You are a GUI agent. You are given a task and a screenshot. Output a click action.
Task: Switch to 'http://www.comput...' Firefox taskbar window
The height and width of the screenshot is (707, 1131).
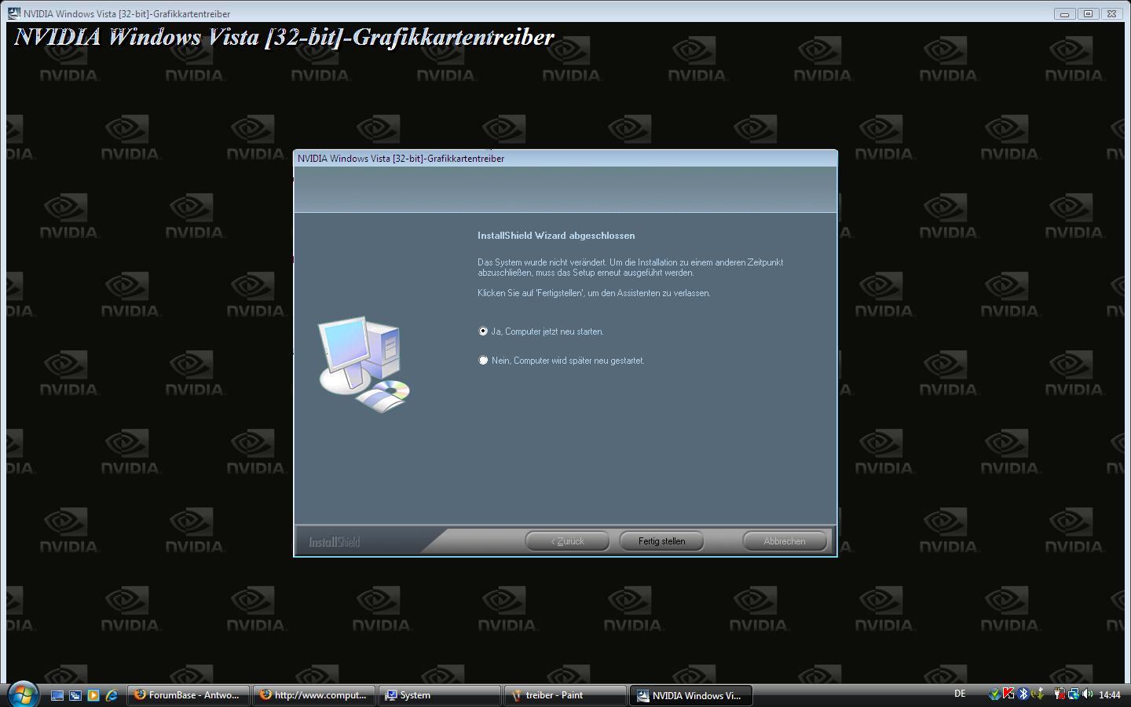click(314, 695)
